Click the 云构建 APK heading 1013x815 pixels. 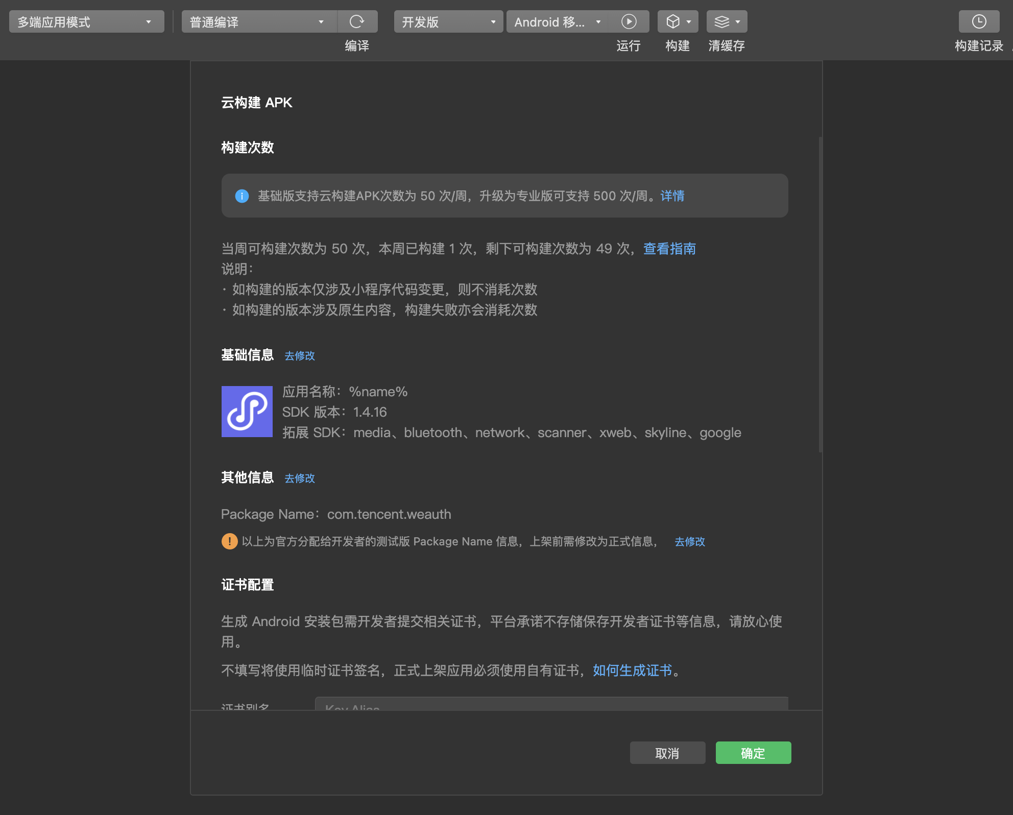coord(257,103)
